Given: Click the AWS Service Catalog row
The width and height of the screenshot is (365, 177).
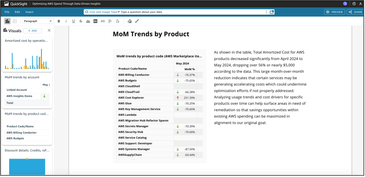Looking at the screenshot, I should [x=160, y=138].
